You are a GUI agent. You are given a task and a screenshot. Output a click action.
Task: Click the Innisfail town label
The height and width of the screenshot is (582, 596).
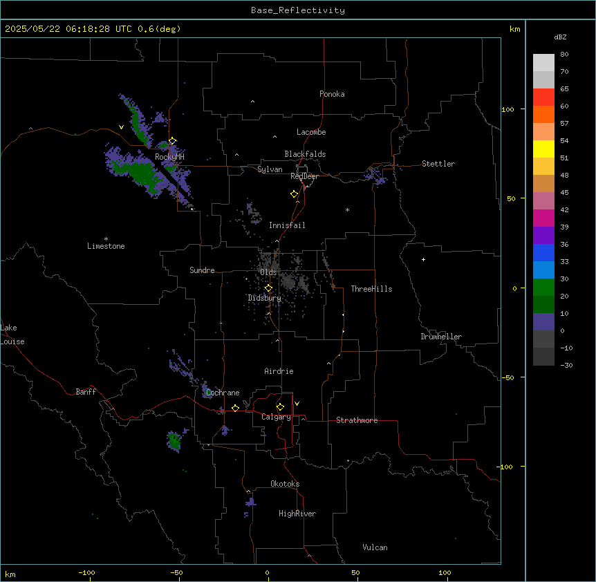[x=287, y=225]
